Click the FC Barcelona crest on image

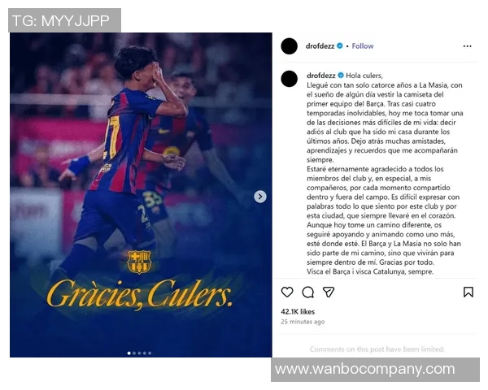(x=139, y=262)
